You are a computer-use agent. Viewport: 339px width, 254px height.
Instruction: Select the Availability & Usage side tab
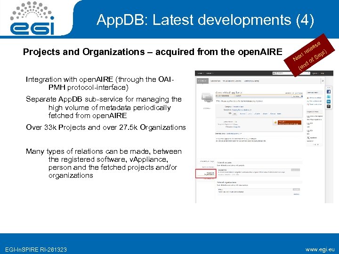click(207, 161)
